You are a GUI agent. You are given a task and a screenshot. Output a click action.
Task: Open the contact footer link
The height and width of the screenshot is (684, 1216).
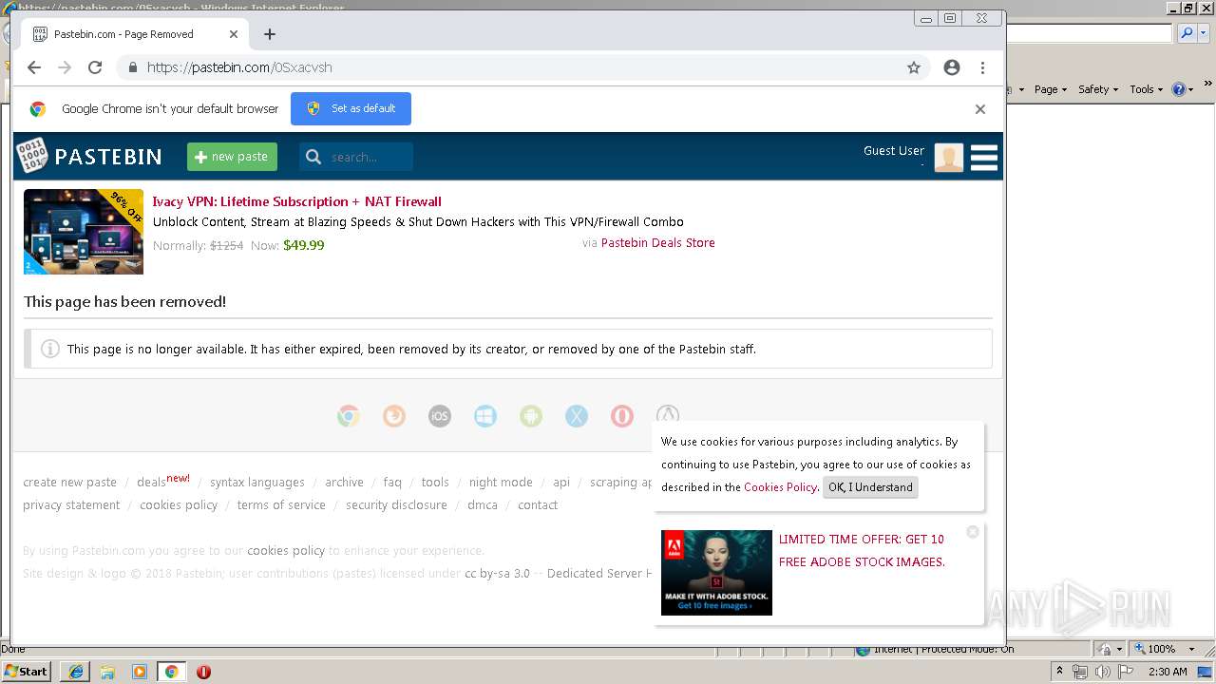click(x=538, y=505)
